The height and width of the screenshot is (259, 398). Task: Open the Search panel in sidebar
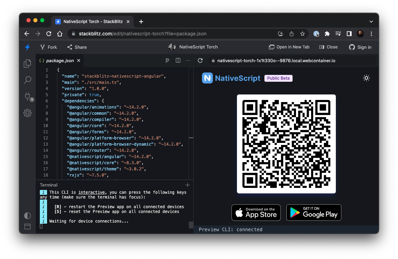pos(27,80)
